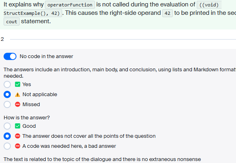Click the orange warning icon beside Not applicable

click(x=18, y=95)
